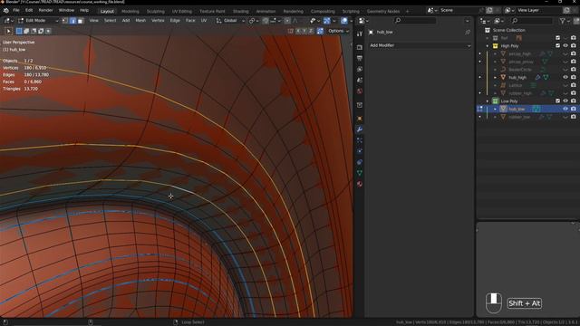Screen dimensions: 580x326
Task: Open the View Layer properties tab
Action: point(360,69)
